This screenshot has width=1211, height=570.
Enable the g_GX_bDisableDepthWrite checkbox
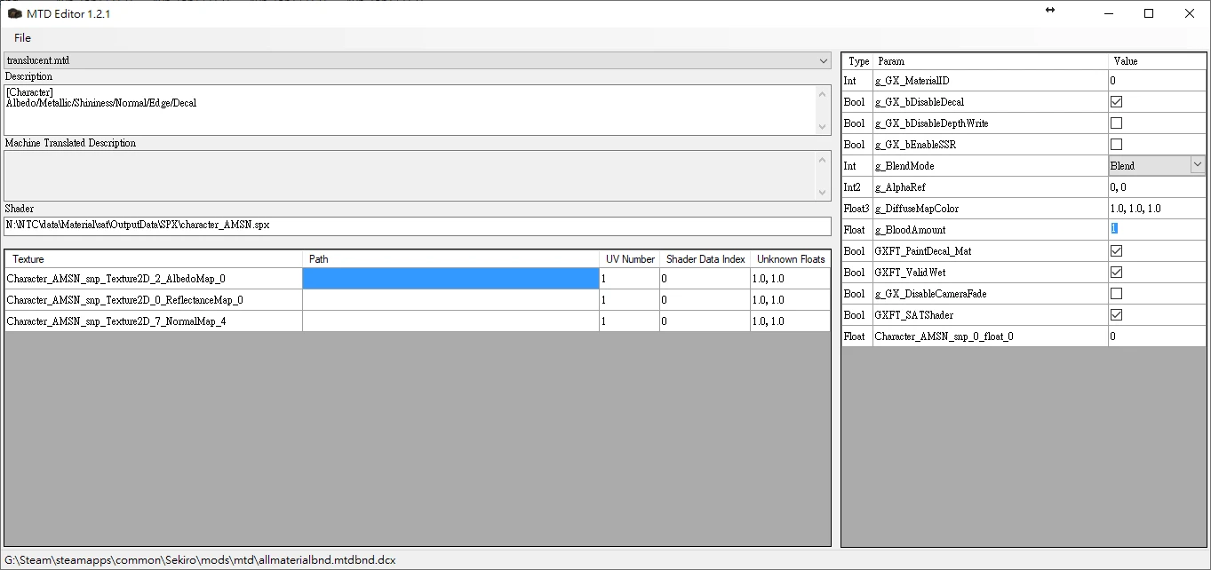(1116, 123)
